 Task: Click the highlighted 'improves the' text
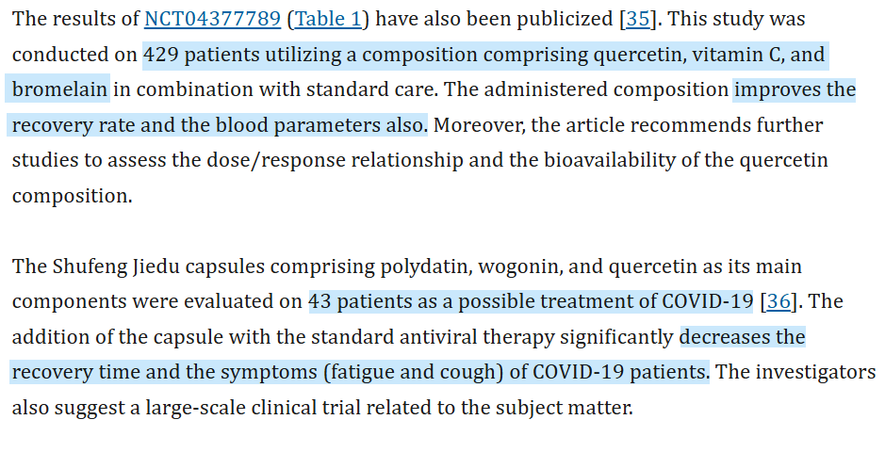pyautogui.click(x=795, y=90)
